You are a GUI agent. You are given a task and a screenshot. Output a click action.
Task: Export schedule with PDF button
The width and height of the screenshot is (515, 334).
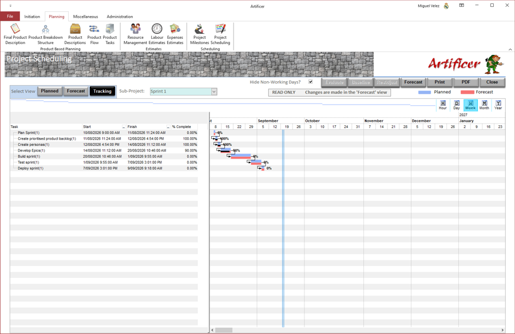(466, 82)
